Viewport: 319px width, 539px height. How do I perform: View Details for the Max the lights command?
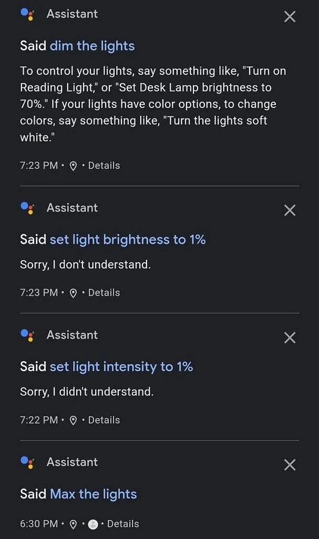click(124, 524)
